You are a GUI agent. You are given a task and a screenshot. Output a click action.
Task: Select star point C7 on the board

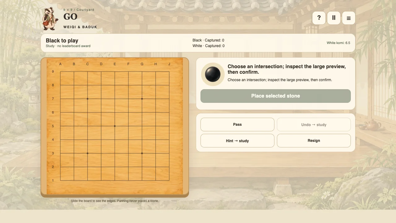click(88, 99)
